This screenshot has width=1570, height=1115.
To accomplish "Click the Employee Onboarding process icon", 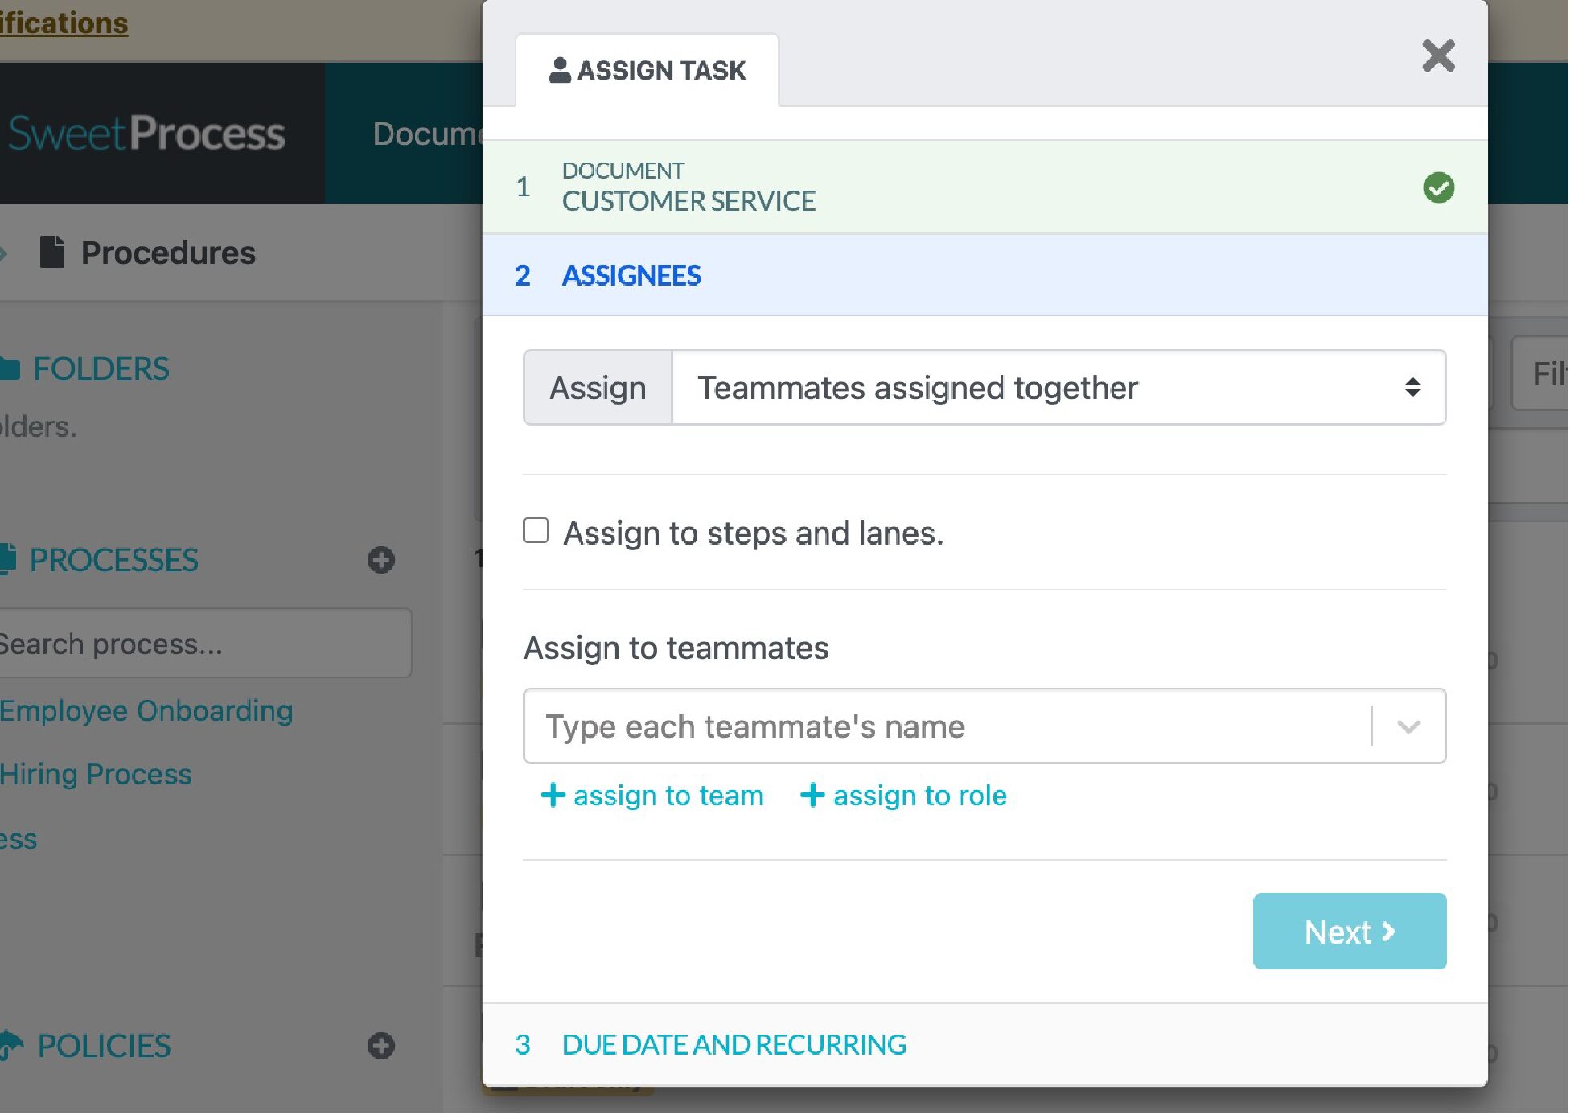I will 146,708.
